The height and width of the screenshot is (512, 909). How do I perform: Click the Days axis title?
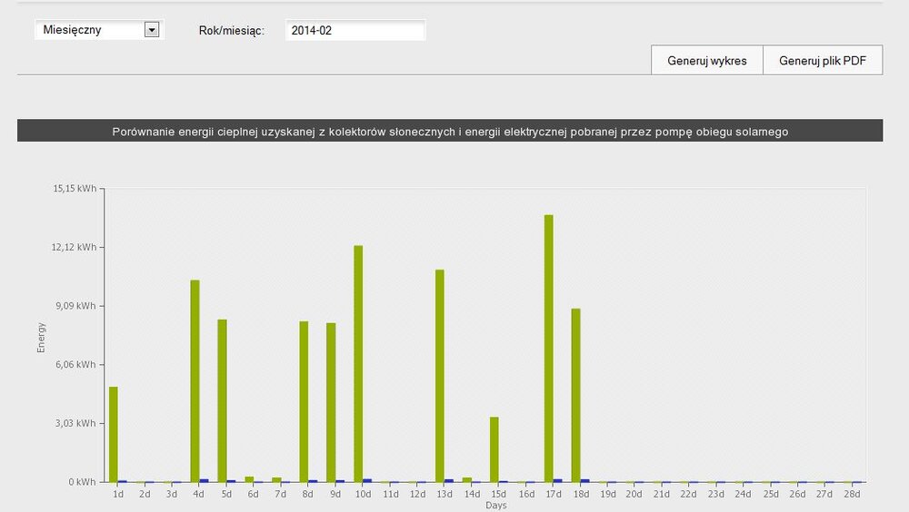point(496,505)
